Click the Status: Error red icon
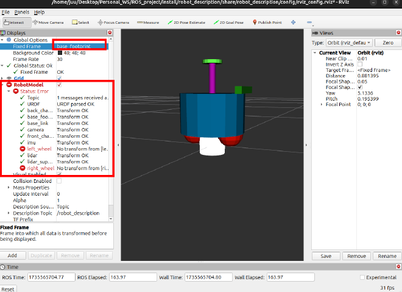The image size is (402, 292). click(16, 91)
